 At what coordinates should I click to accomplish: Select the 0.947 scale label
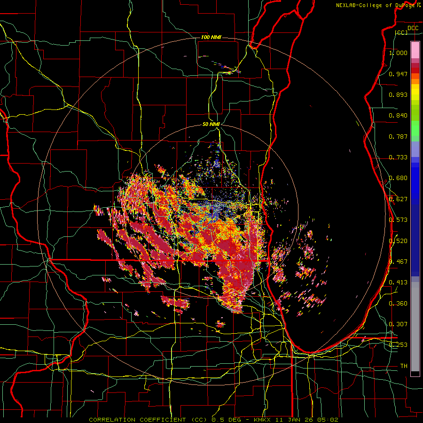398,74
